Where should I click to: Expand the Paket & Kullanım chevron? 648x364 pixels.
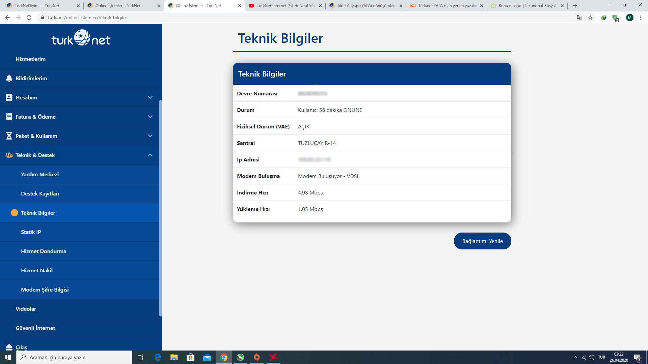point(150,136)
